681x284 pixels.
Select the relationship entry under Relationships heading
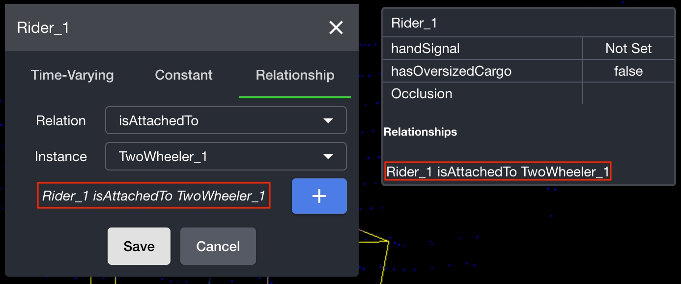pos(498,171)
